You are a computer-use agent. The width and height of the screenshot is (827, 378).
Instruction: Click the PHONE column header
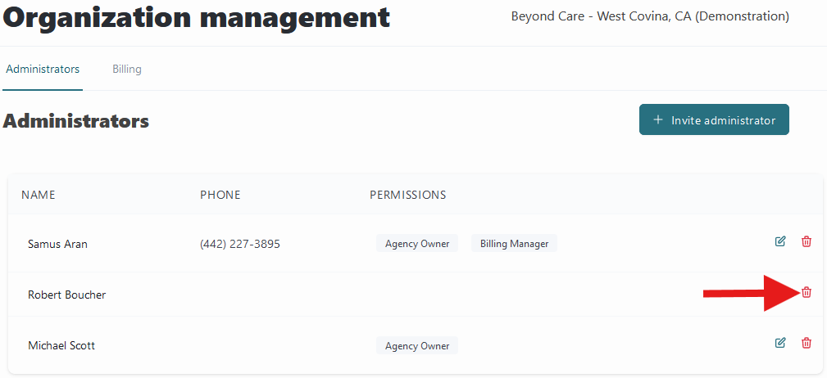tap(220, 195)
